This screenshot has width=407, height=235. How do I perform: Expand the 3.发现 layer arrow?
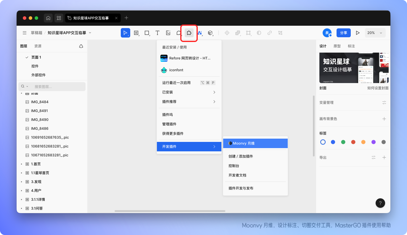point(22,182)
